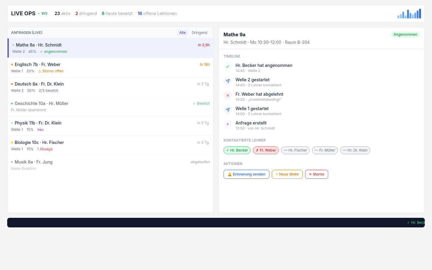Click the angenommen status on Mathe 9a row
This screenshot has width=432, height=270.
tap(54, 52)
